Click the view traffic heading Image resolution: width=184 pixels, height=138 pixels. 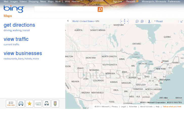(16, 39)
